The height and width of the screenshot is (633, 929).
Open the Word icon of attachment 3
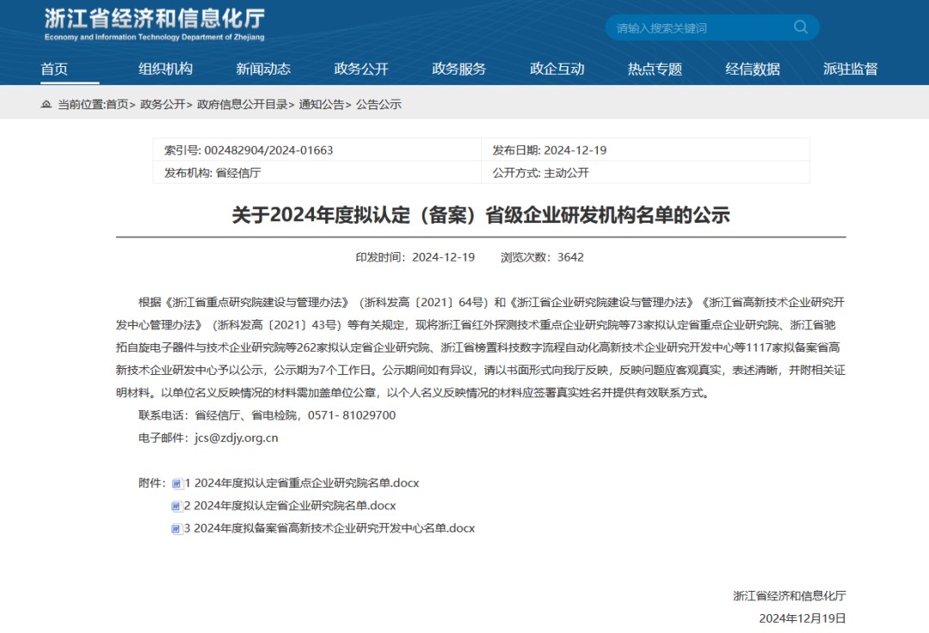click(x=178, y=528)
